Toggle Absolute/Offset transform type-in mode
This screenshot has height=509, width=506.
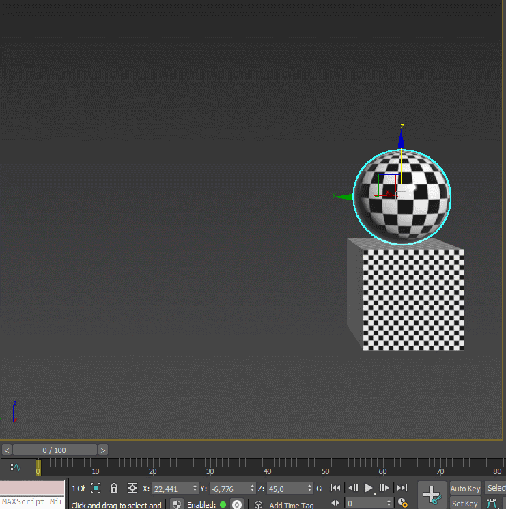click(x=132, y=488)
